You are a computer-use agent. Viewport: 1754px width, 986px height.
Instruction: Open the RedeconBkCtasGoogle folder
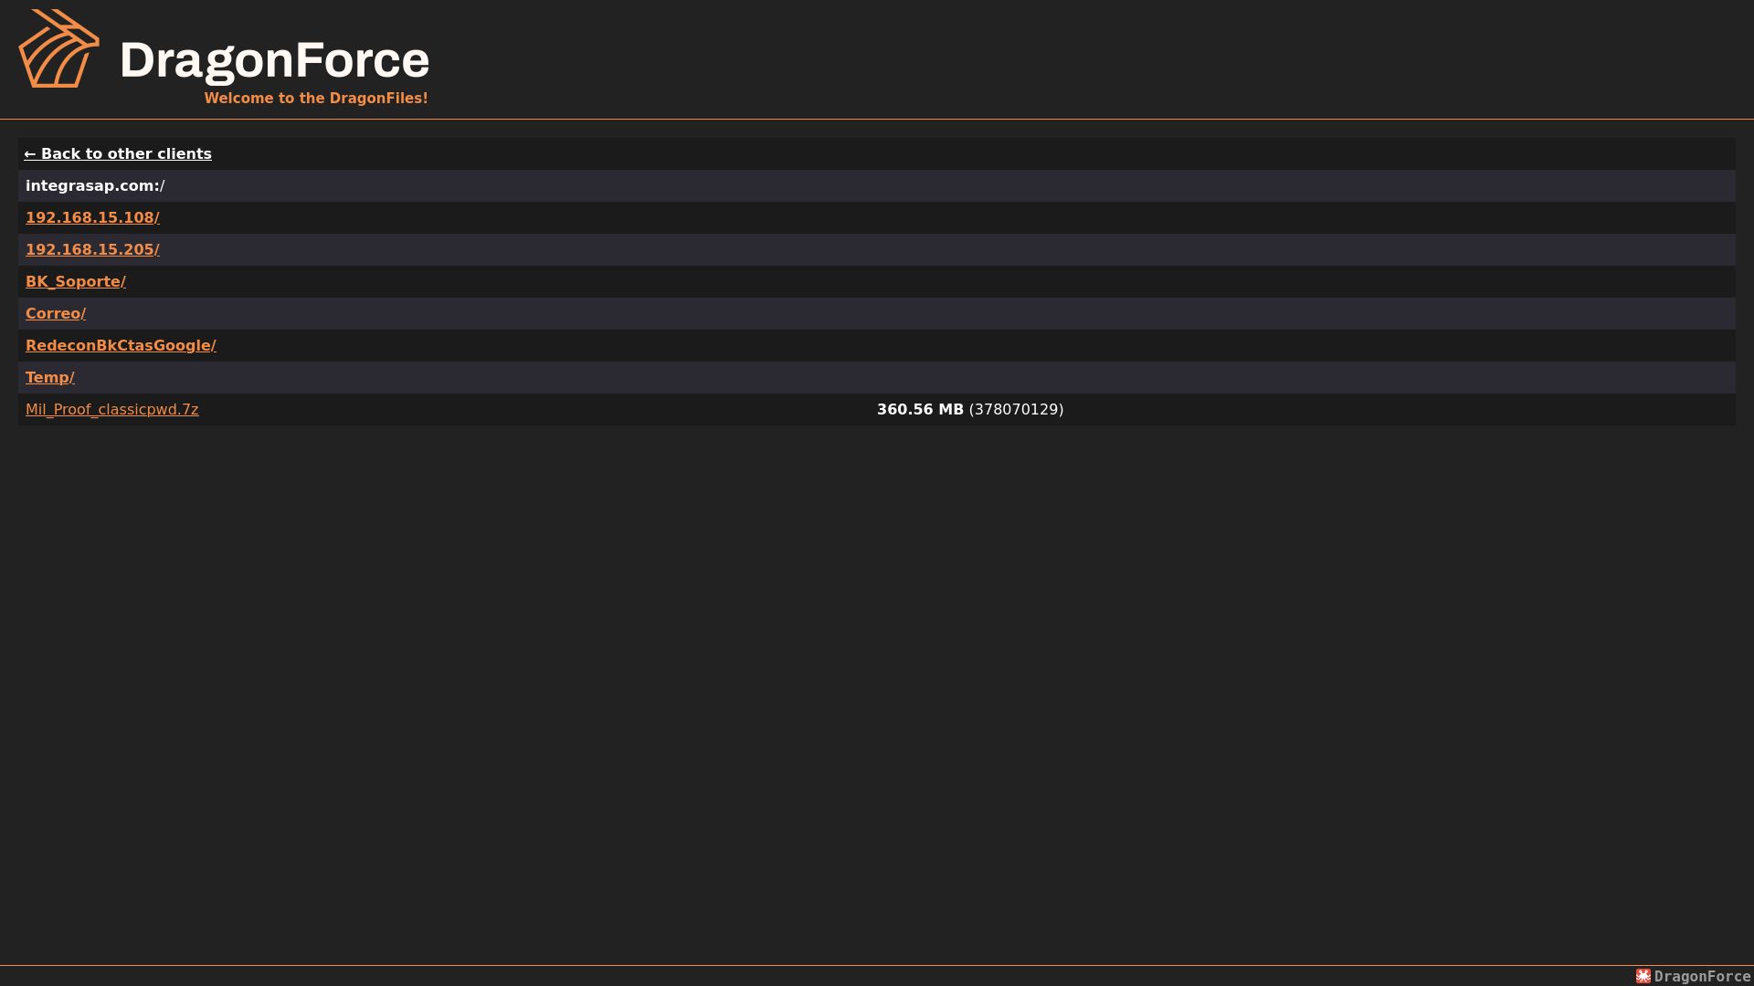(x=121, y=346)
